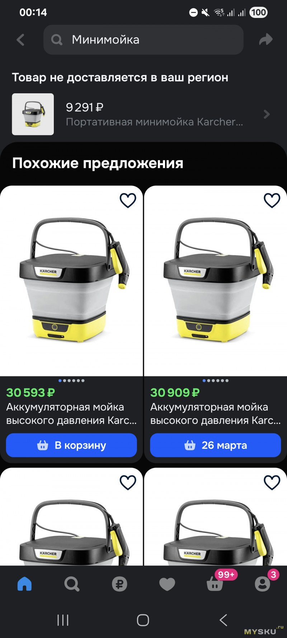The width and height of the screenshot is (287, 638).
Task: Open the ruble coin tab in bottom navigation
Action: [119, 584]
